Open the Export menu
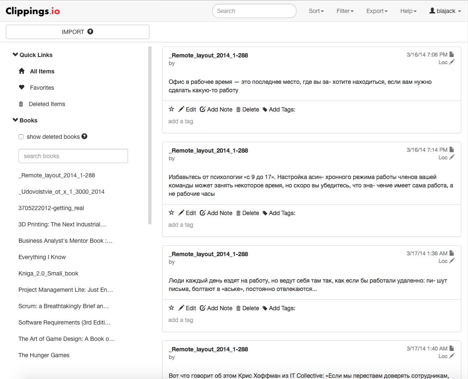 coord(376,11)
